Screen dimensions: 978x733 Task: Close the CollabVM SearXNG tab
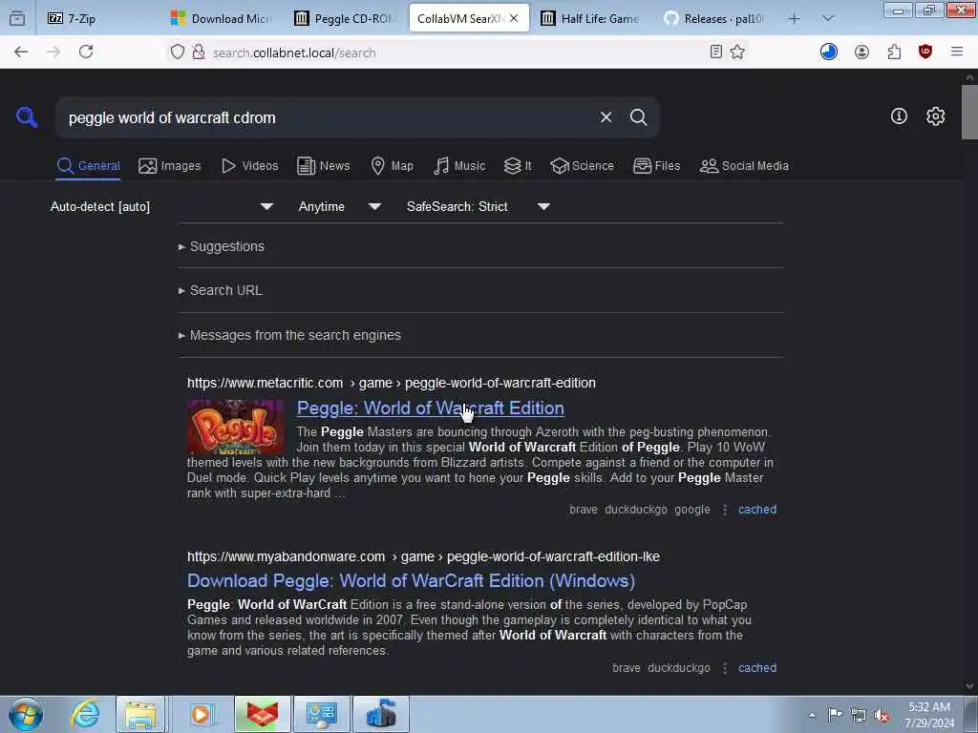pyautogui.click(x=514, y=19)
